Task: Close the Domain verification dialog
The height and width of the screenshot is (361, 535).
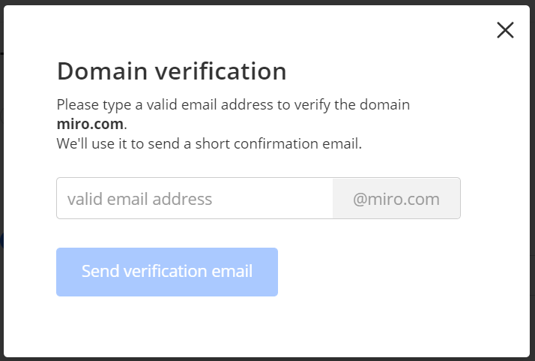Action: point(506,30)
